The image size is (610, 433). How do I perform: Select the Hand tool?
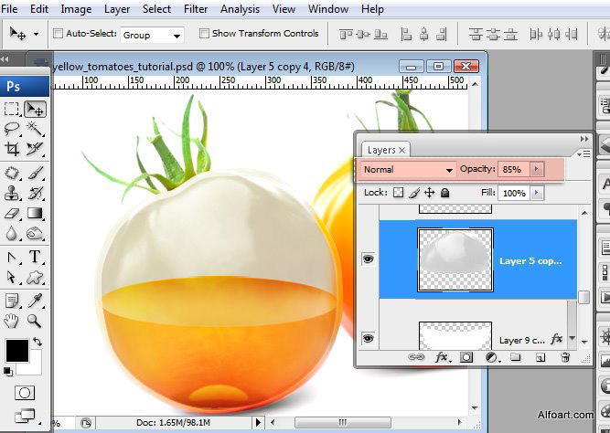coord(12,321)
